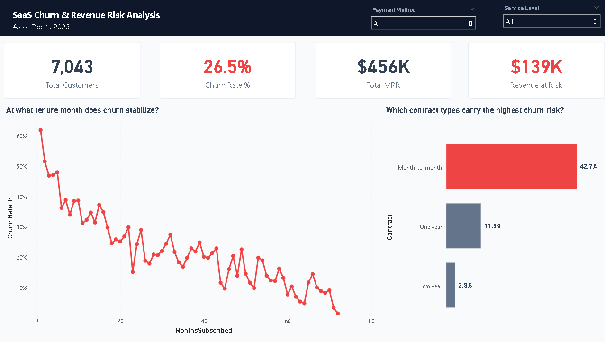Click the 'Two year' axis label
Screen dimensions: 605x342
[x=431, y=286]
